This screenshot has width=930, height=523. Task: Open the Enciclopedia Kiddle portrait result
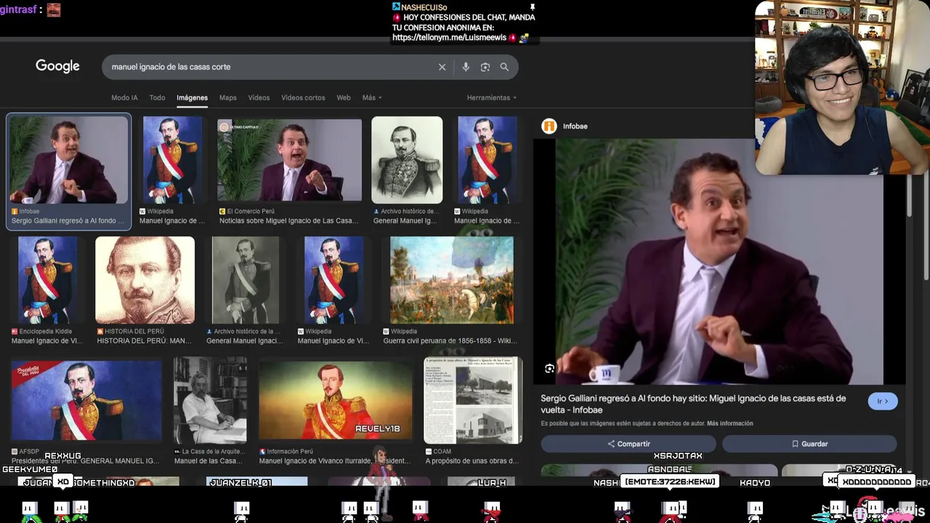tap(47, 280)
